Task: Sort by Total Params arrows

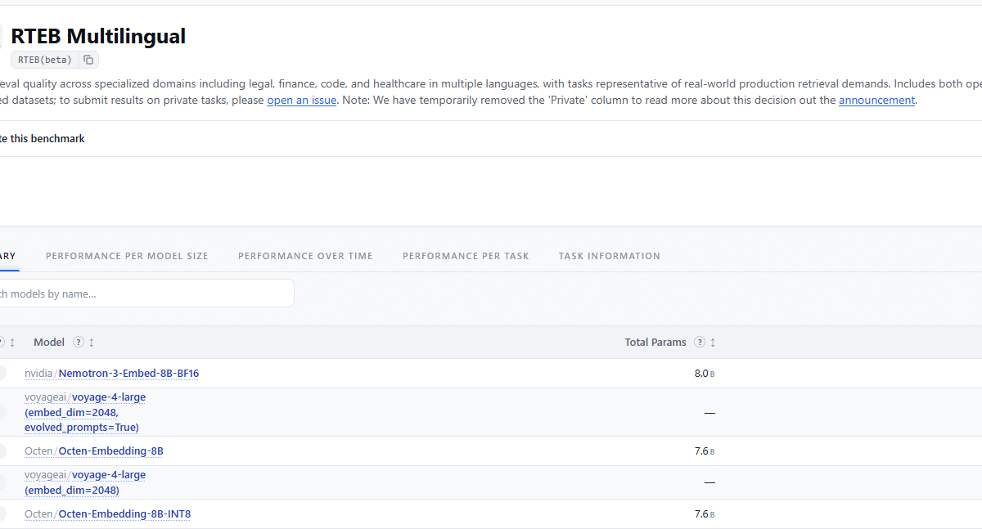Action: pos(713,342)
